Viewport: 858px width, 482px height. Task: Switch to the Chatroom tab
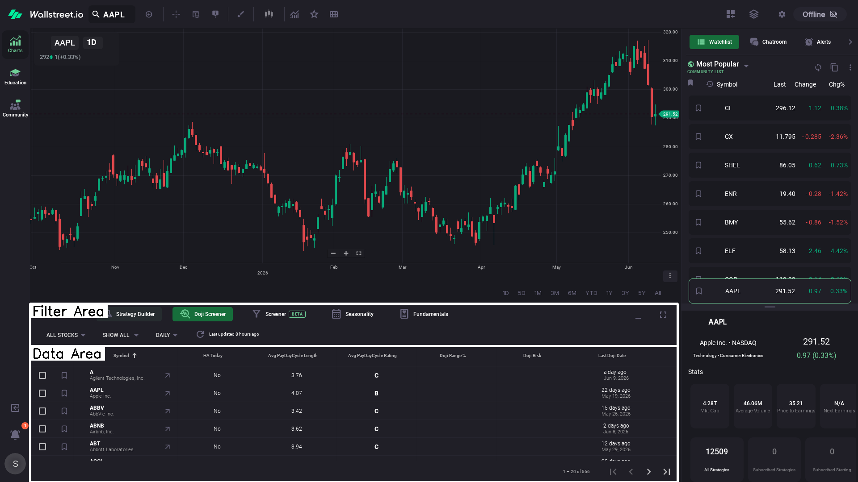point(768,42)
